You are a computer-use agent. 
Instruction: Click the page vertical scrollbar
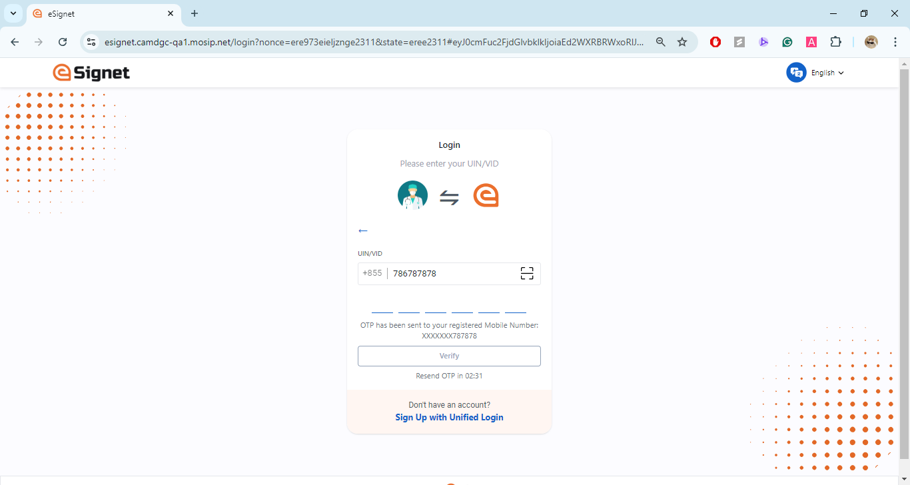coord(904,266)
